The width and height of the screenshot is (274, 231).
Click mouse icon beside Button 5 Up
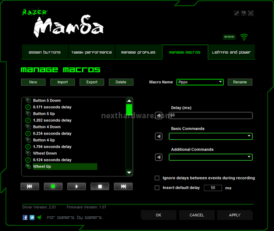coord(28,114)
